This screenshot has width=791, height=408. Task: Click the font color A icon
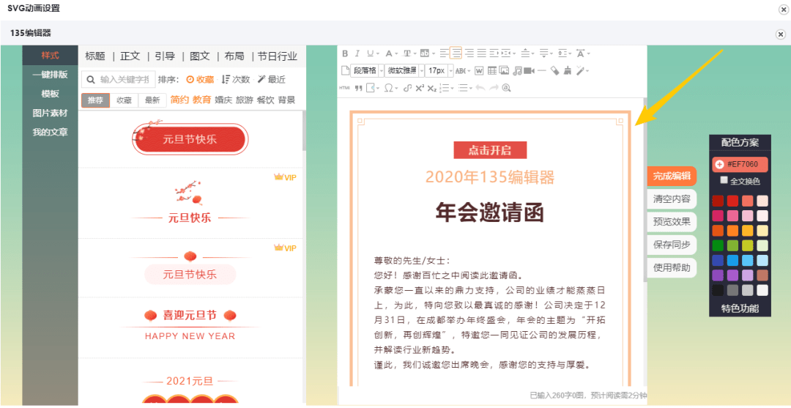389,53
